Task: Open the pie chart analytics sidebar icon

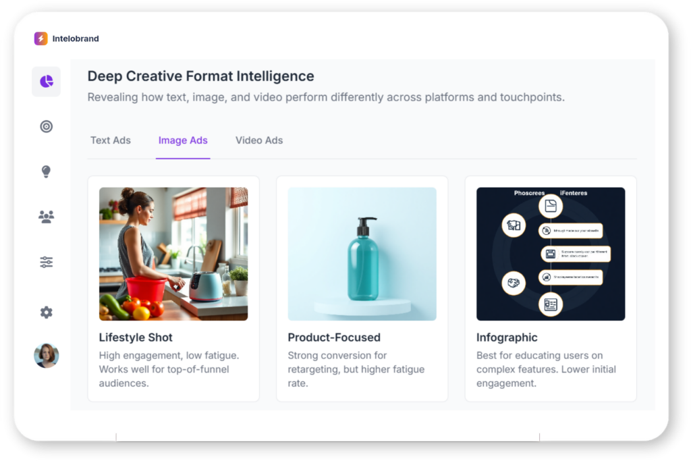Action: coord(47,82)
